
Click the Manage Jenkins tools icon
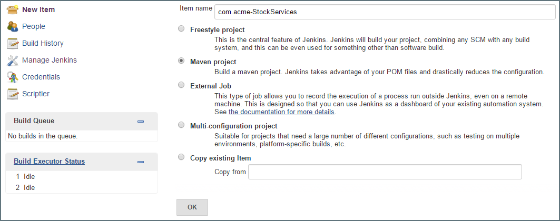pyautogui.click(x=13, y=60)
